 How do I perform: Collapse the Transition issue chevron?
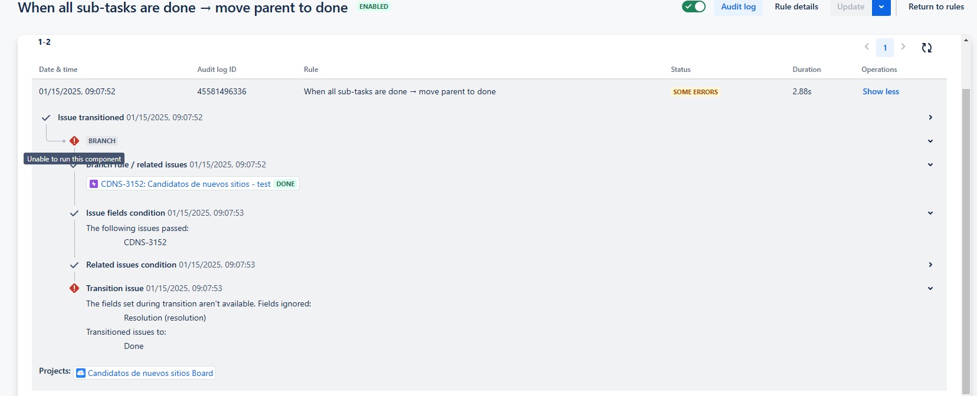tap(930, 288)
